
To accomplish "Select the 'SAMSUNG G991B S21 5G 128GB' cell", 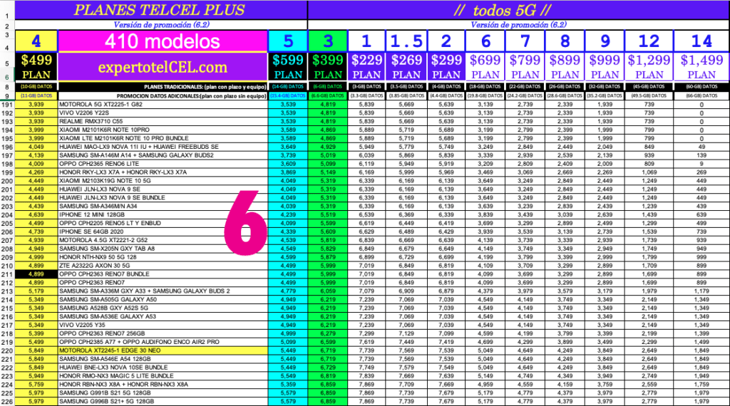I will coord(163,393).
